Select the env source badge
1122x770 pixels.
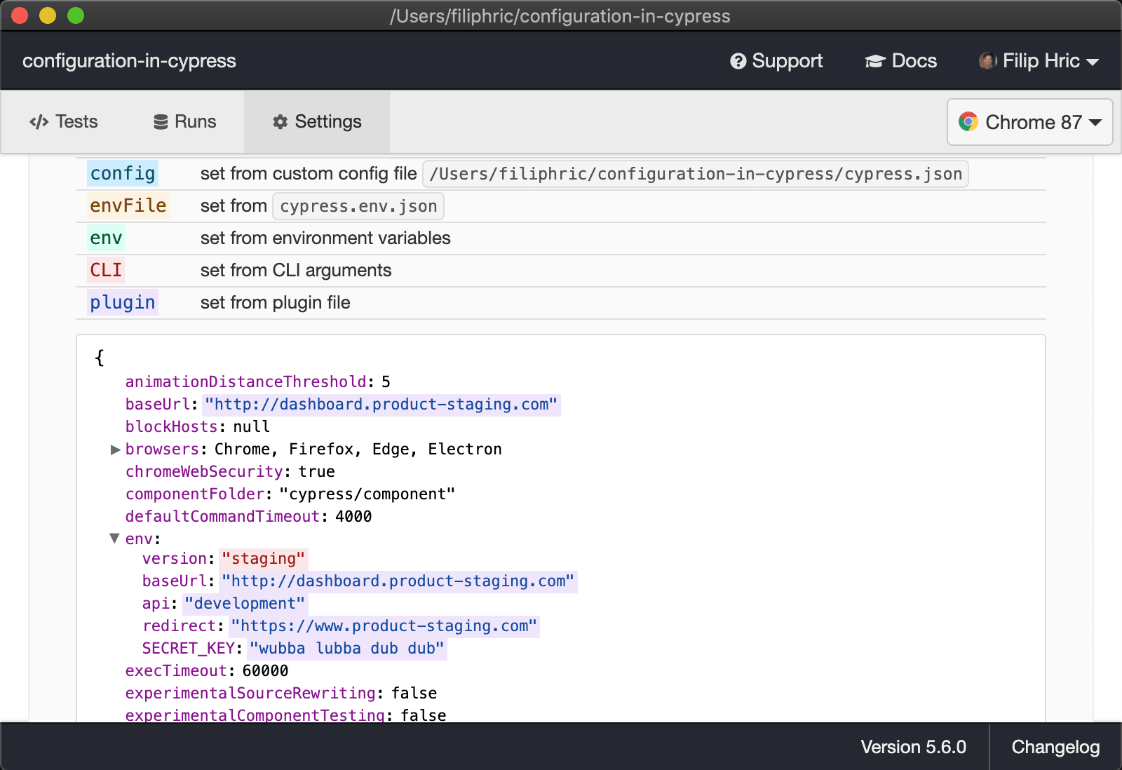(x=105, y=238)
